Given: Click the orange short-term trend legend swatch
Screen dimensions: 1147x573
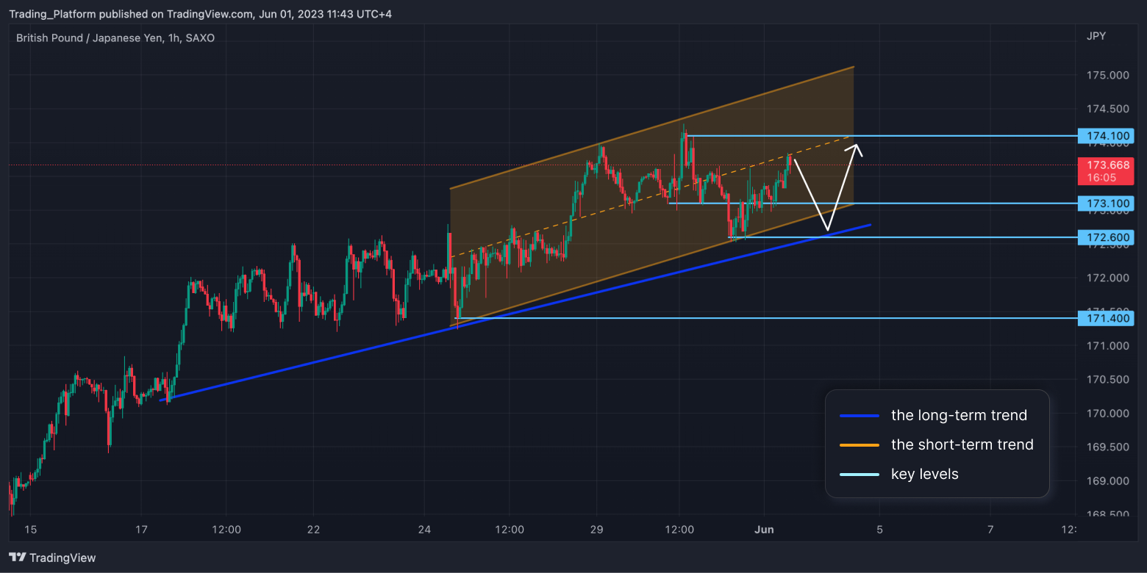Looking at the screenshot, I should pos(860,445).
